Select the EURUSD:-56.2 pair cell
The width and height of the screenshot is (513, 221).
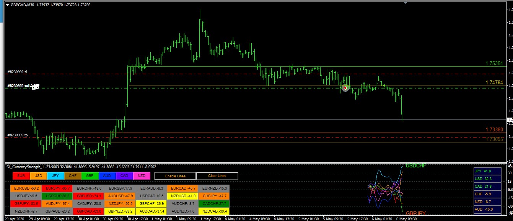click(25, 188)
